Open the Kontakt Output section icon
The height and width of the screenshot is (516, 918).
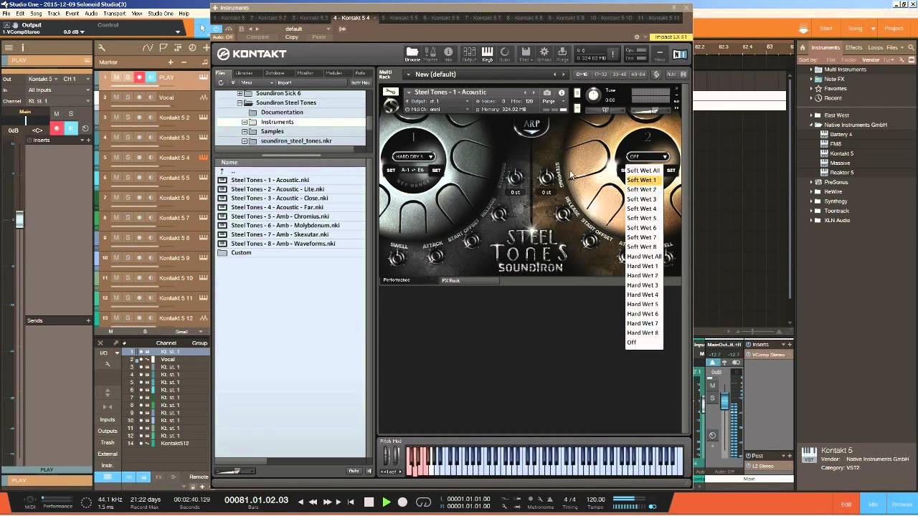(469, 54)
